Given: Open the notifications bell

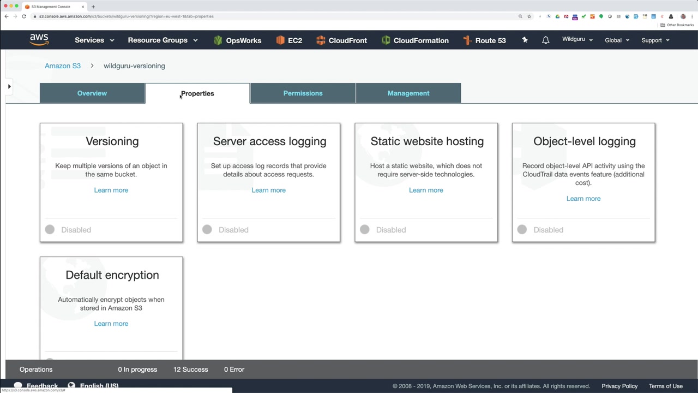Looking at the screenshot, I should tap(545, 40).
